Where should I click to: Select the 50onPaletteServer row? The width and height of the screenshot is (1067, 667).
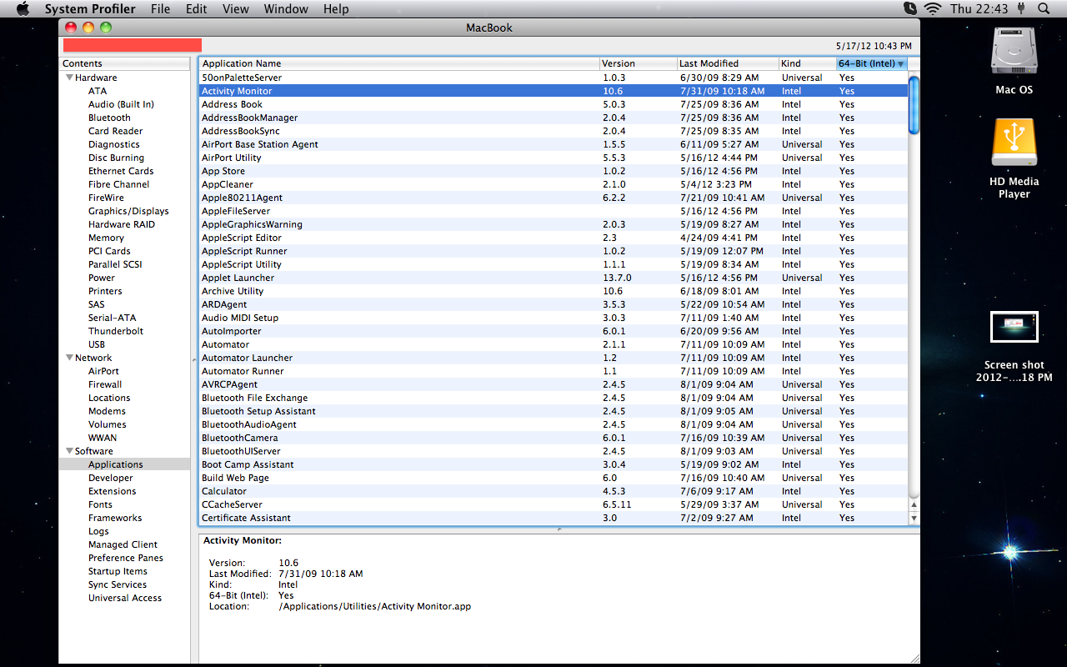pyautogui.click(x=554, y=78)
